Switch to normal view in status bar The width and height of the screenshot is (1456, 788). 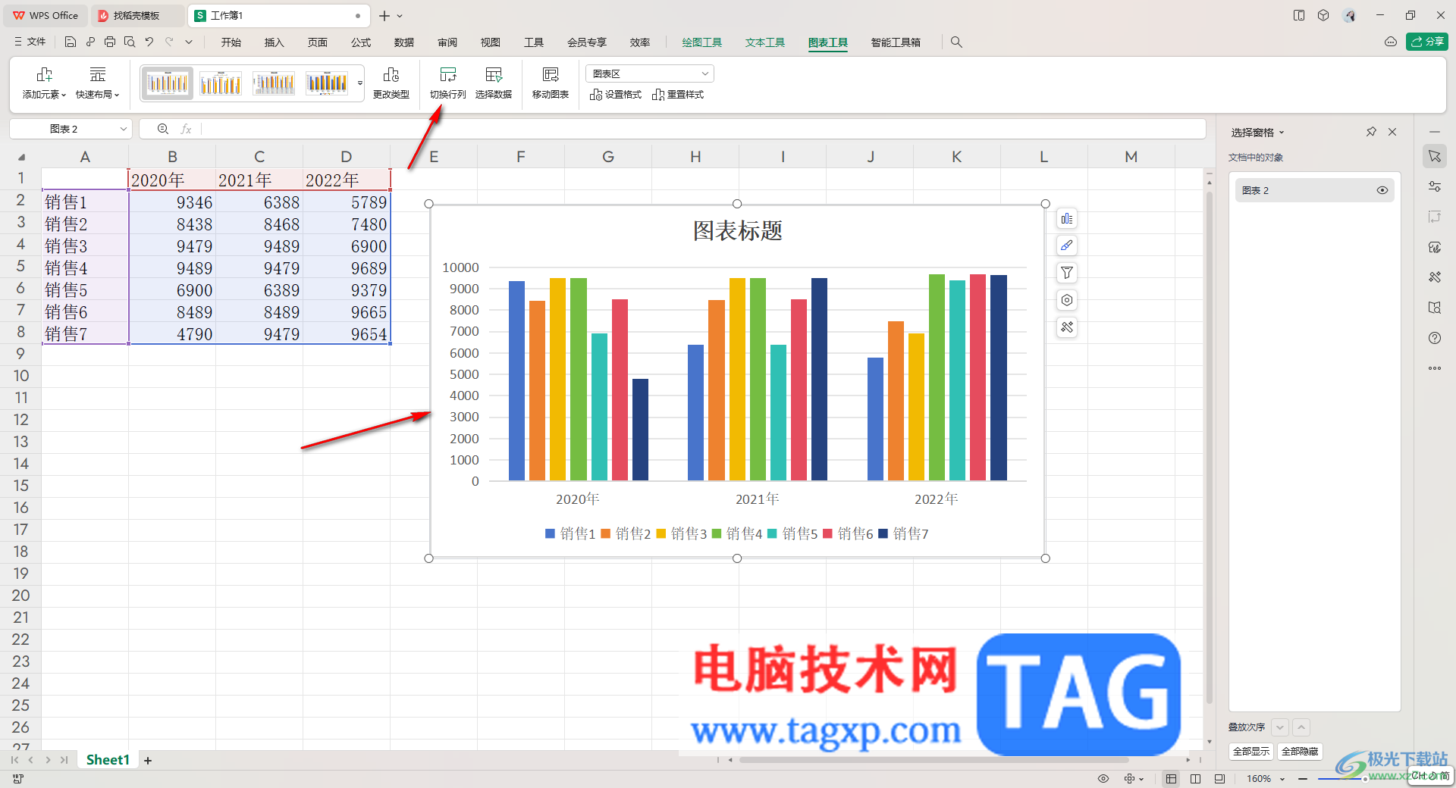pos(1172,778)
